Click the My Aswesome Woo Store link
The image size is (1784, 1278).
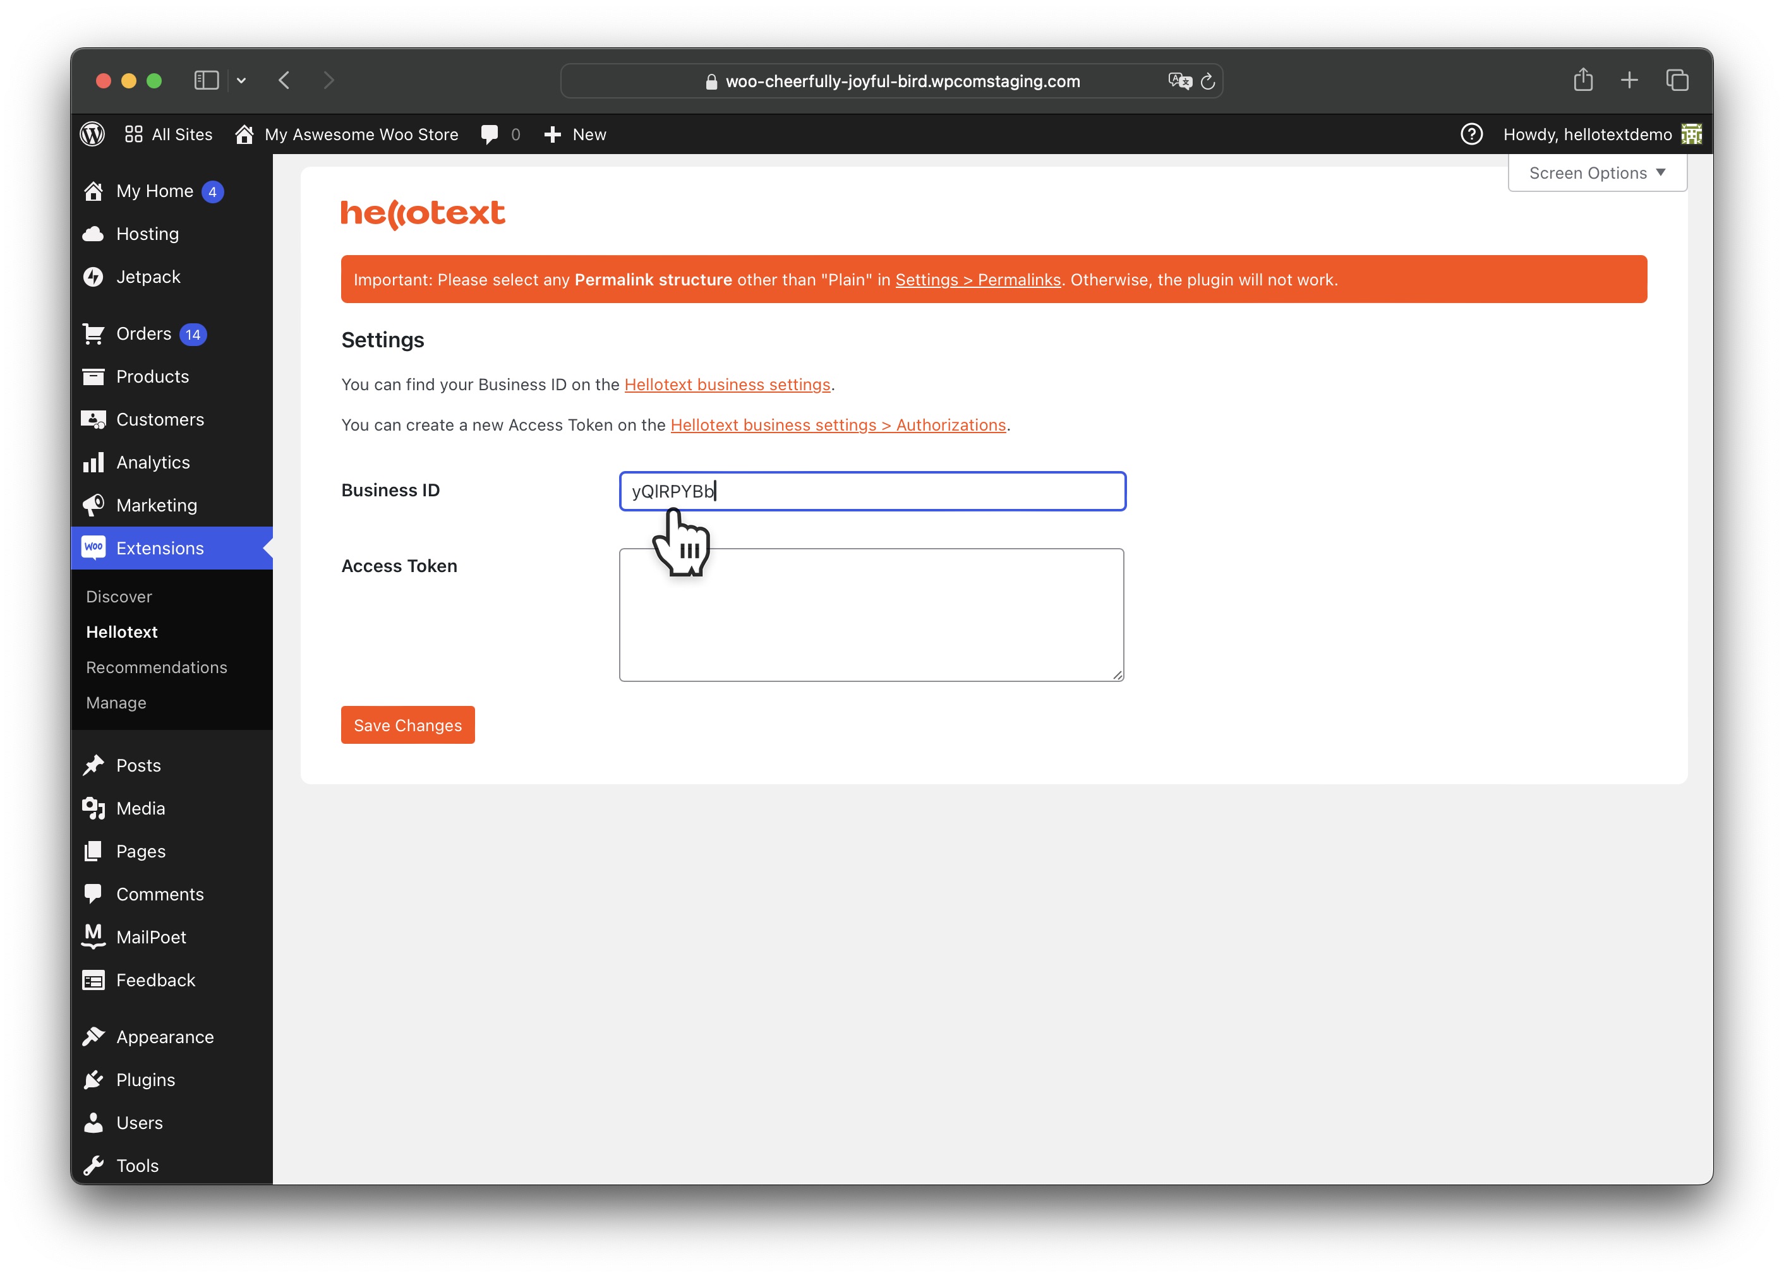361,134
